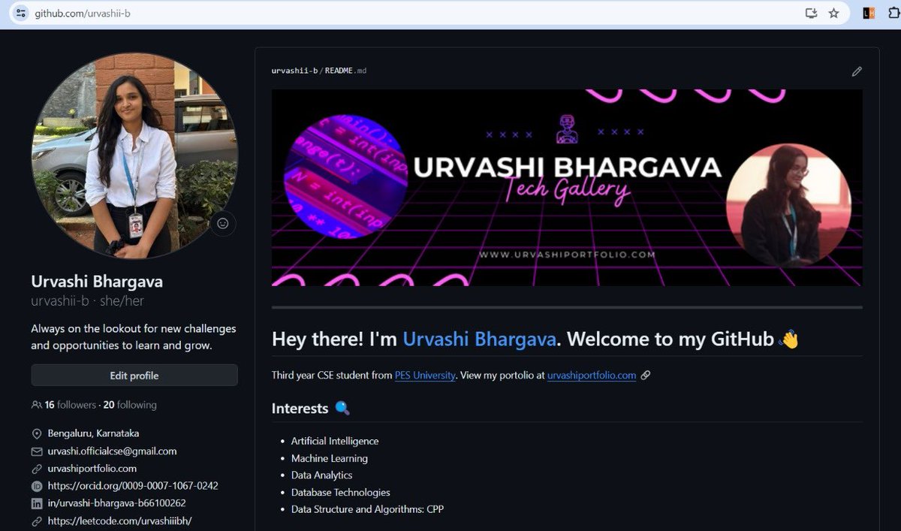Open the 20 following link
Screen dimensions: 901x531
pos(130,405)
